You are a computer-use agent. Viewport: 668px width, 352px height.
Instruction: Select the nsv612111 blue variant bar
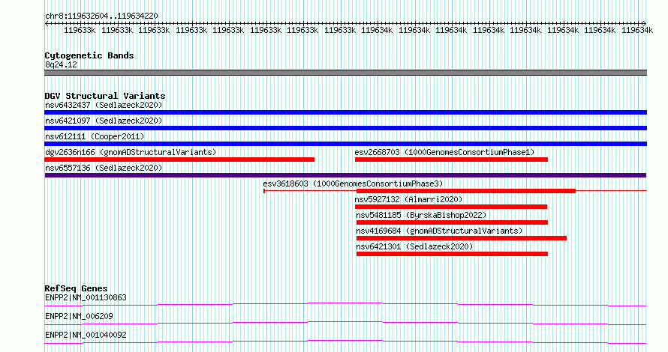[x=345, y=144]
